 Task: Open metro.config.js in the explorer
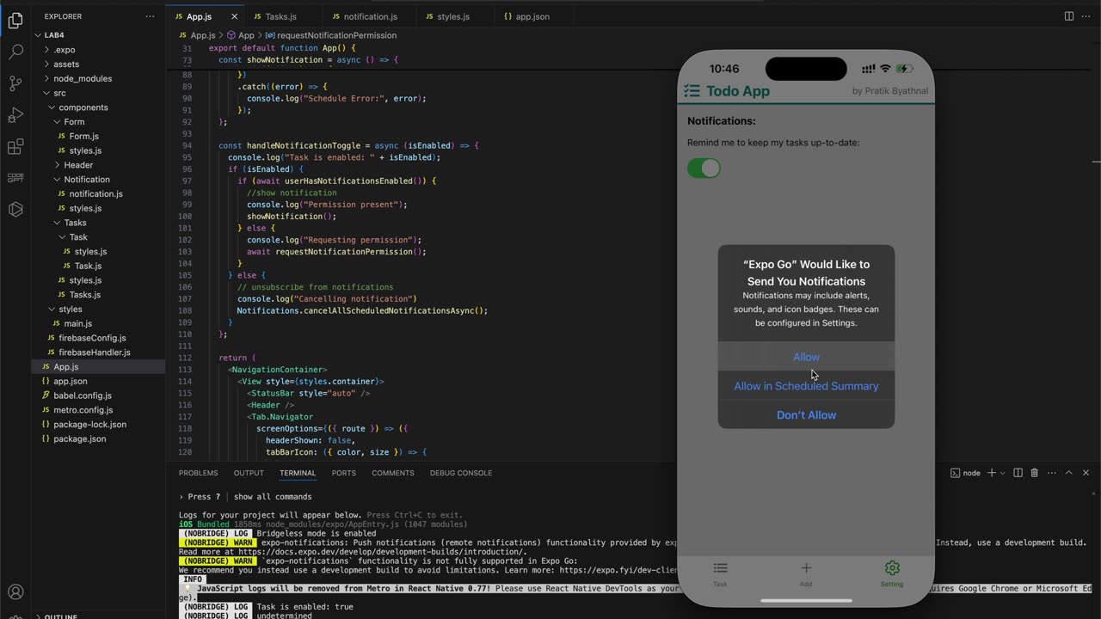click(83, 410)
